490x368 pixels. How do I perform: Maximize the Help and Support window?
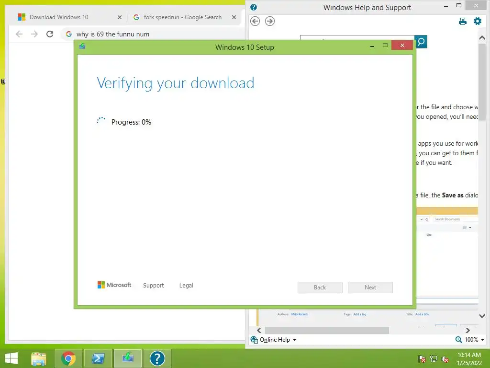pyautogui.click(x=459, y=6)
